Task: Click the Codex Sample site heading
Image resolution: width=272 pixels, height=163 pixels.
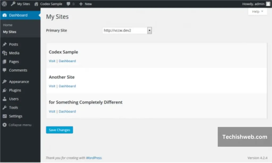Action: pyautogui.click(x=63, y=52)
